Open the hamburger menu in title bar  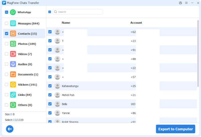pyautogui.click(x=186, y=3)
